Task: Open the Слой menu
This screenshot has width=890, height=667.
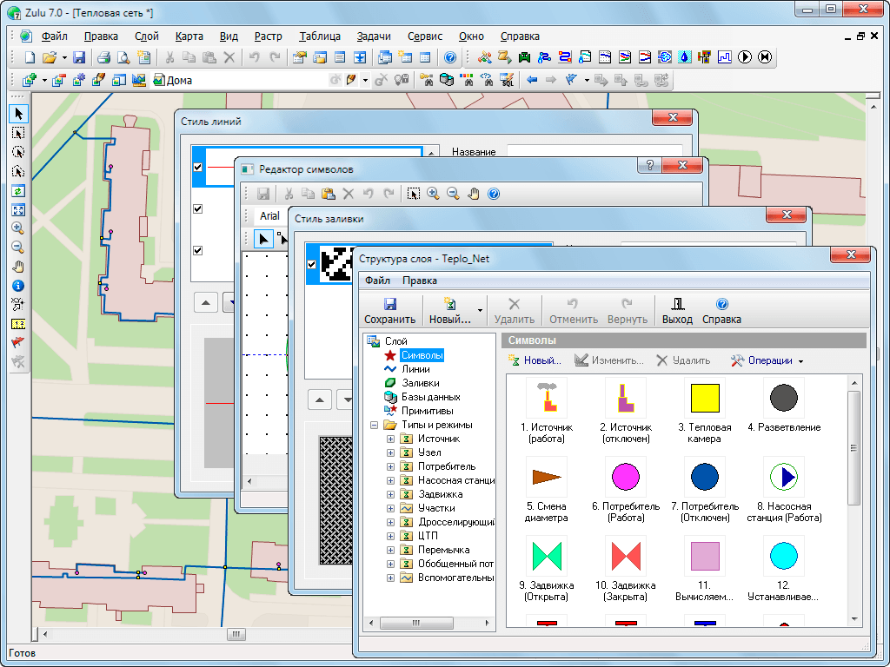Action: pos(146,36)
